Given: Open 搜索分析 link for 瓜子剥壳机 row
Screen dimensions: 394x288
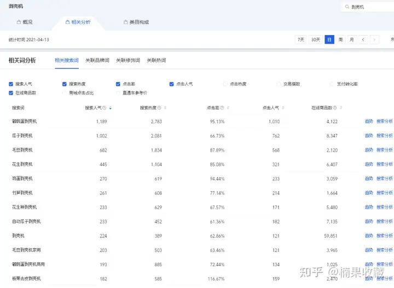Looking at the screenshot, I should 385,136.
